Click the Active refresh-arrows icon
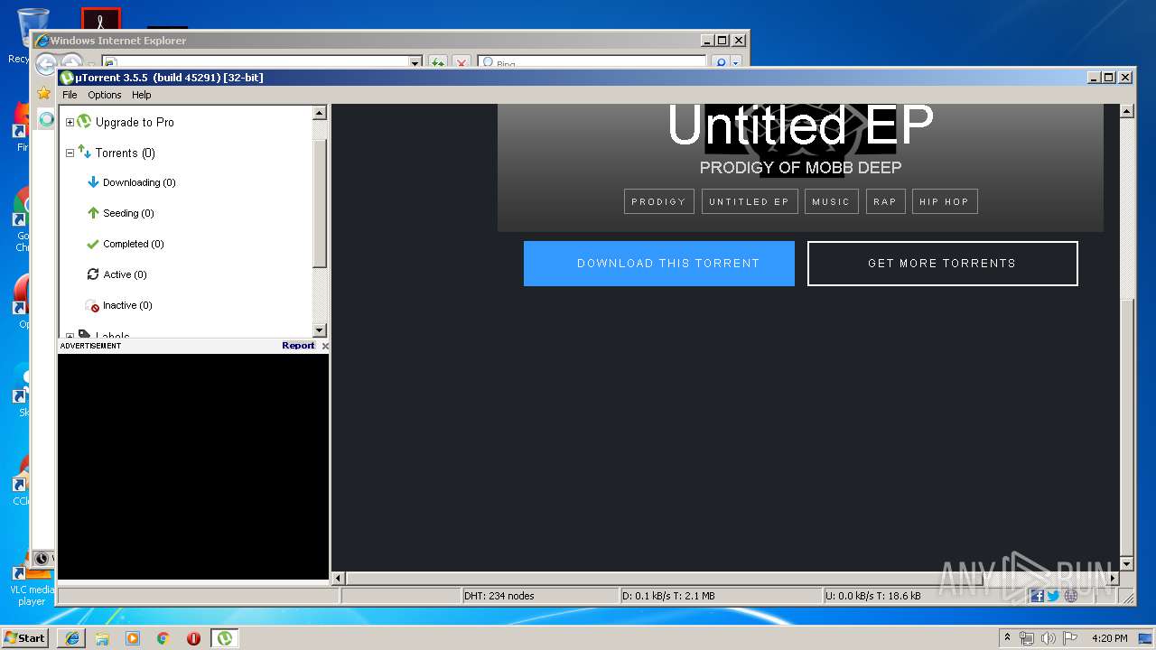Viewport: 1156px width, 650px height. point(92,274)
